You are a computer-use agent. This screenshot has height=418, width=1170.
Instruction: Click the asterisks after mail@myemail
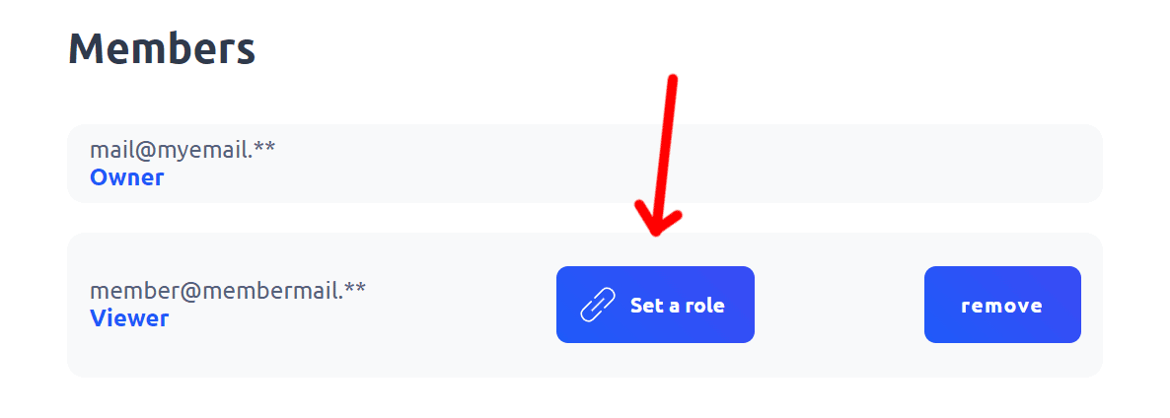pos(264,146)
